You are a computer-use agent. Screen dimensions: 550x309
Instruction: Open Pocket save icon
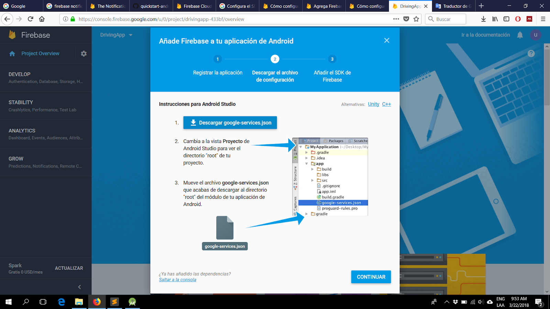tap(406, 19)
